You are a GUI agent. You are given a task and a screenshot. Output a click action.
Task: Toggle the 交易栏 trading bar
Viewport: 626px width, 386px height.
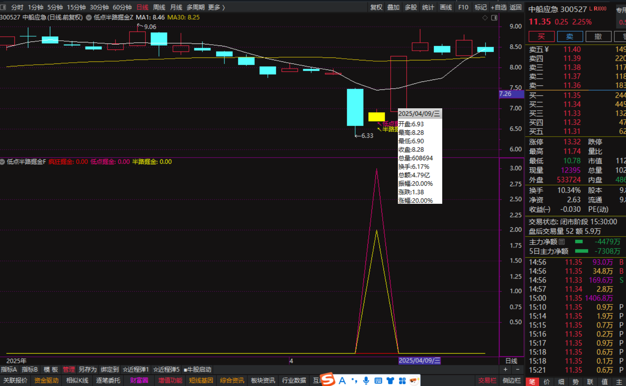pos(487,380)
